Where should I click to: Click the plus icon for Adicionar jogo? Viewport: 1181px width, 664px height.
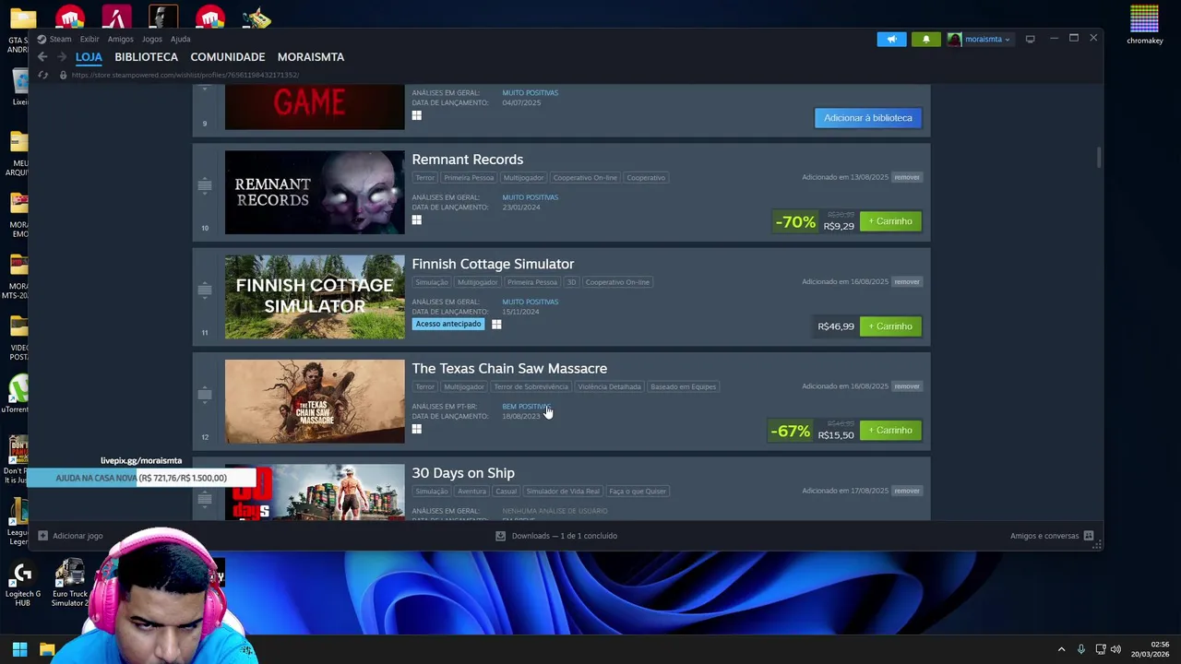pos(42,536)
